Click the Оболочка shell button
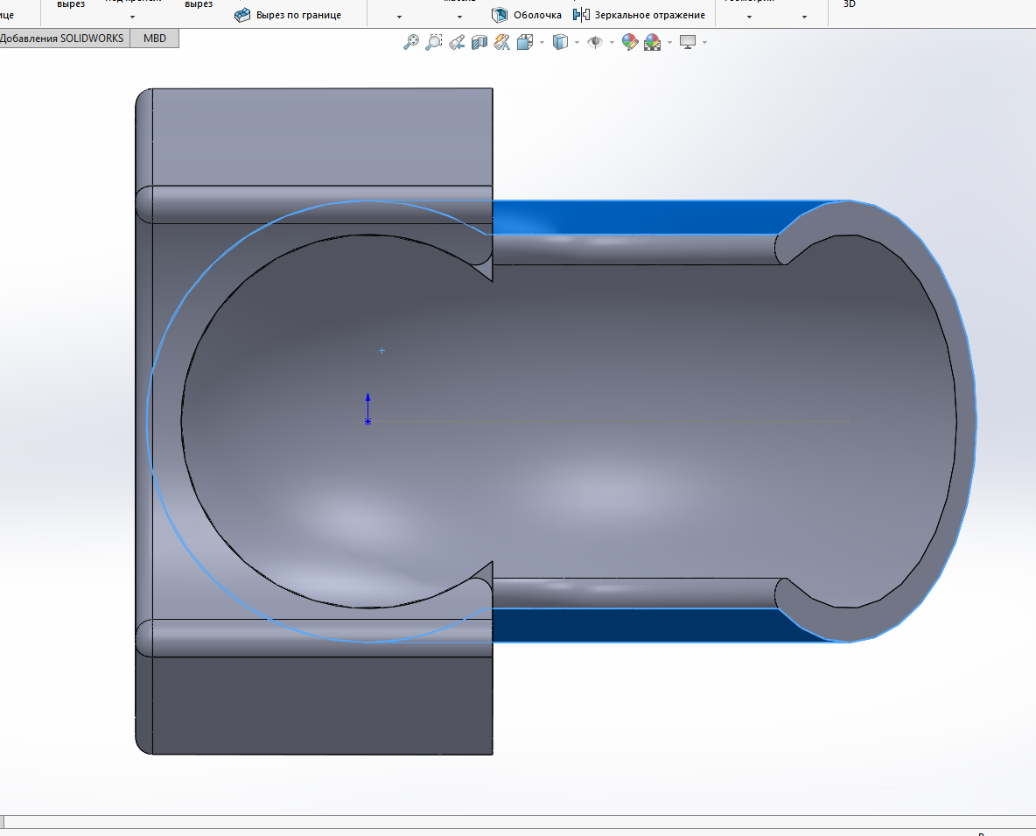 [526, 15]
